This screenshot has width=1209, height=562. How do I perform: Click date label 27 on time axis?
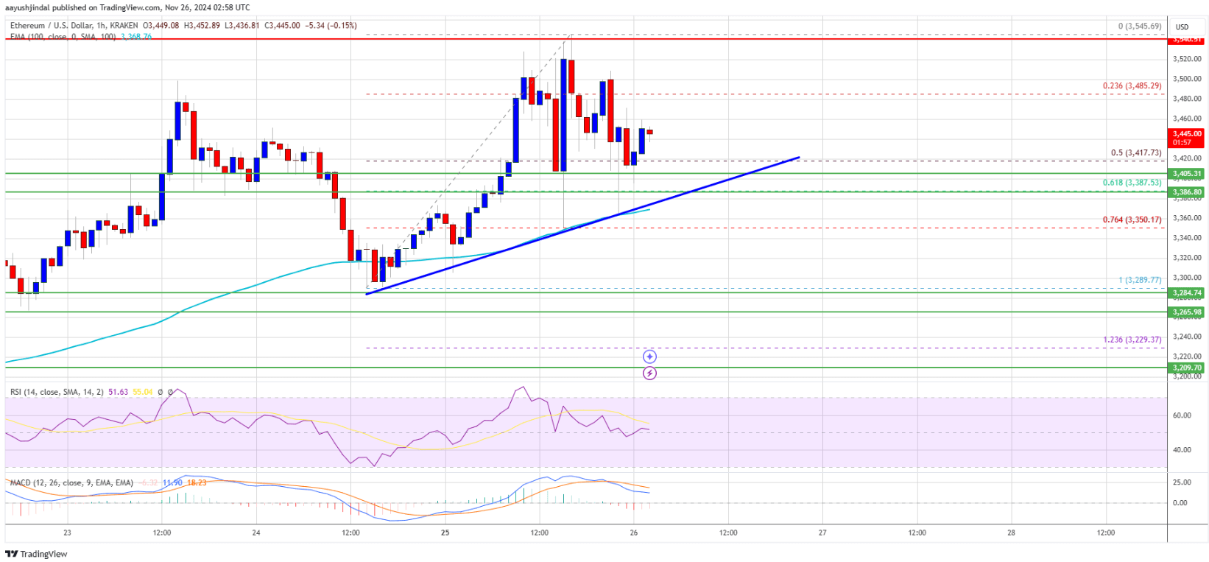[x=822, y=533]
